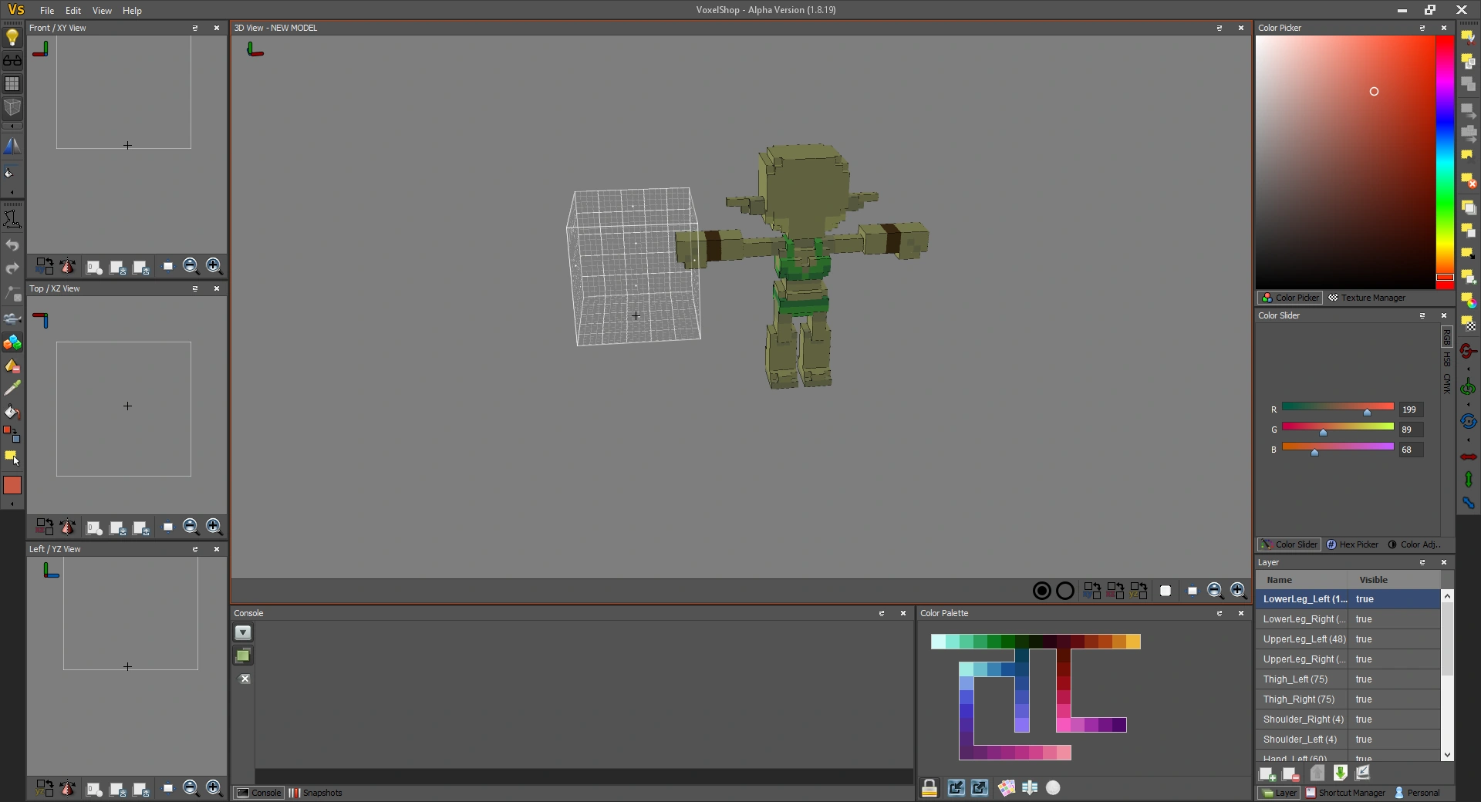The height and width of the screenshot is (802, 1481).
Task: Toggle visibility of LowerLeg_Right layer
Action: [1395, 619]
